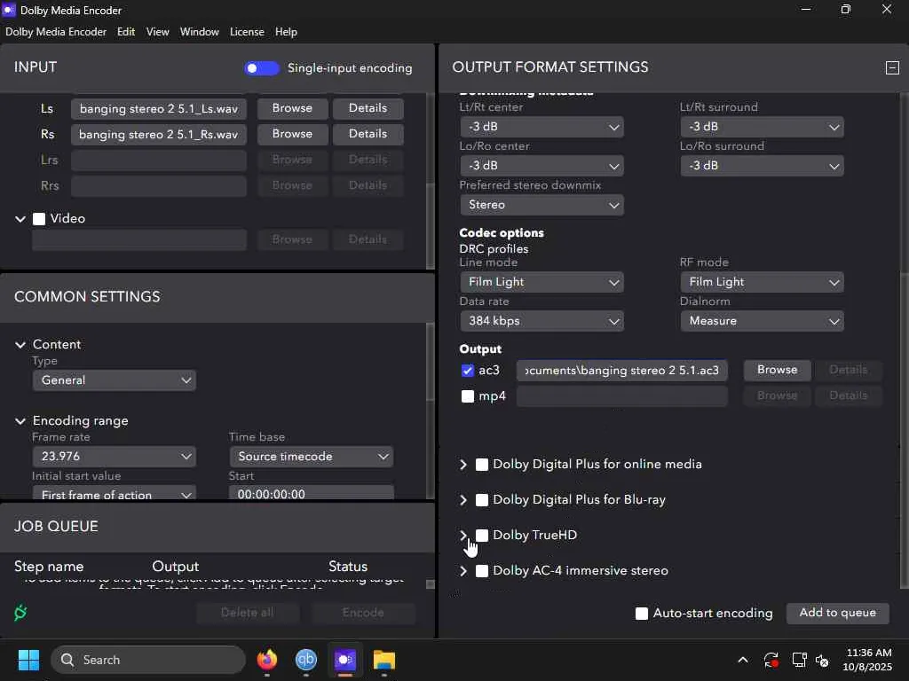Show hidden system tray icons
Viewport: 909px width, 681px height.
[x=743, y=660]
